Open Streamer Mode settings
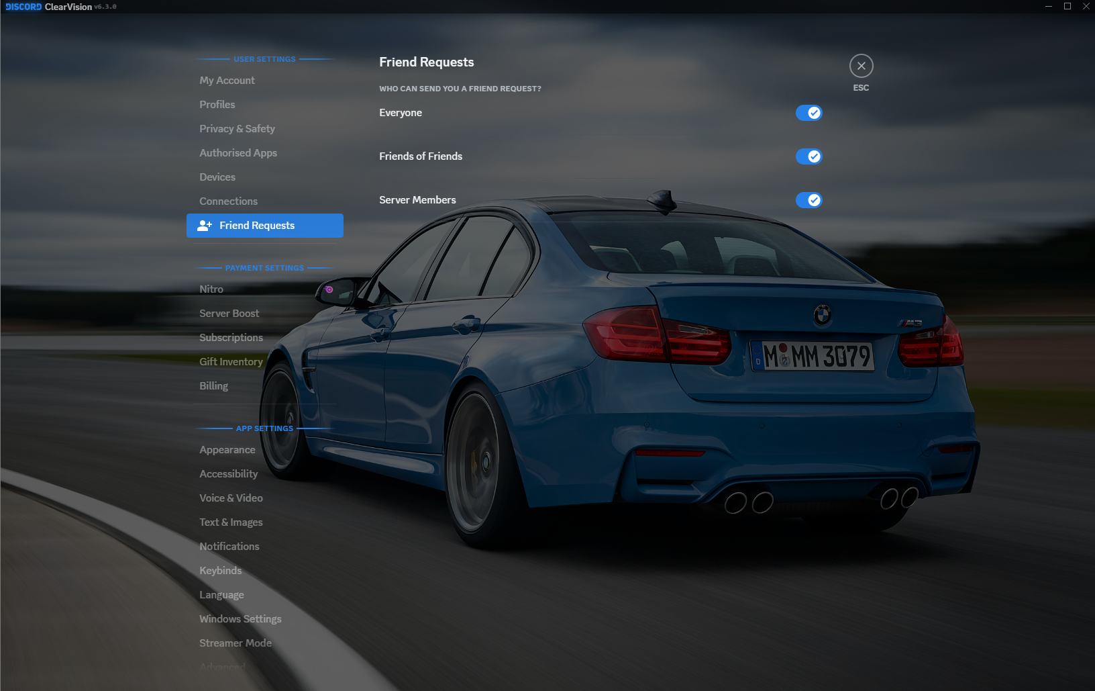1095x691 pixels. (x=265, y=643)
